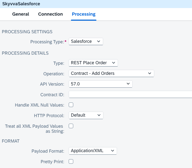This screenshot has width=192, height=168.
Task: Click the Pretty Print label
Action: coord(52,162)
